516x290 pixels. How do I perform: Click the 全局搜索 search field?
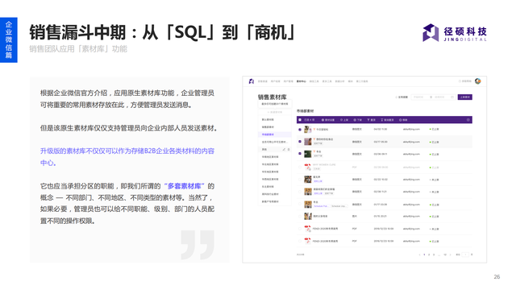point(403,97)
